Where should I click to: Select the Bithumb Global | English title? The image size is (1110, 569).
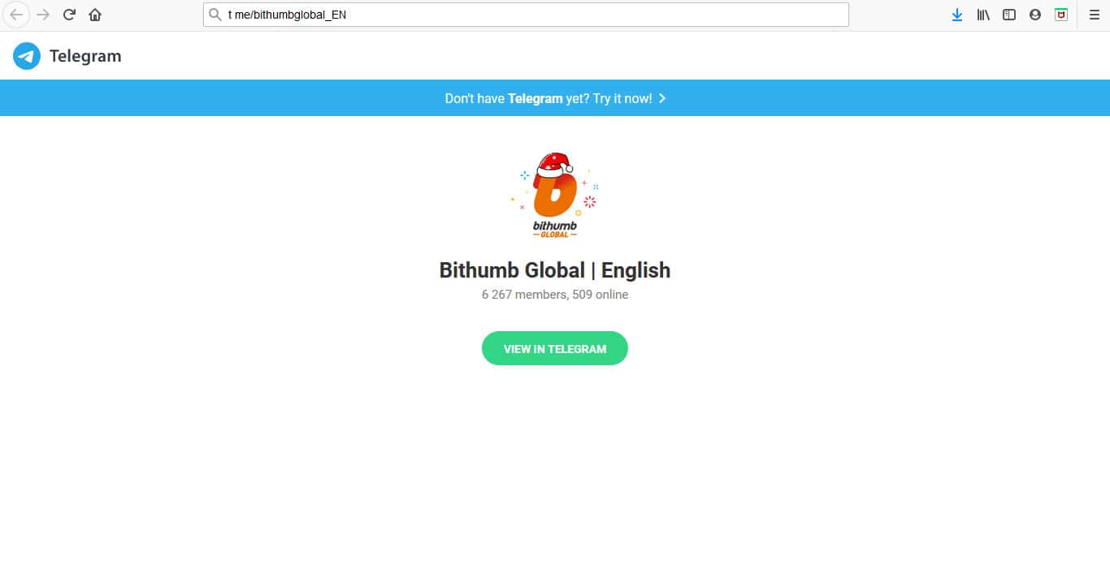[x=555, y=270]
